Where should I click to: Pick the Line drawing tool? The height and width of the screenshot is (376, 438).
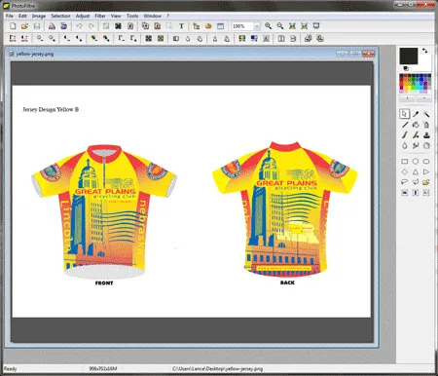pyautogui.click(x=405, y=125)
